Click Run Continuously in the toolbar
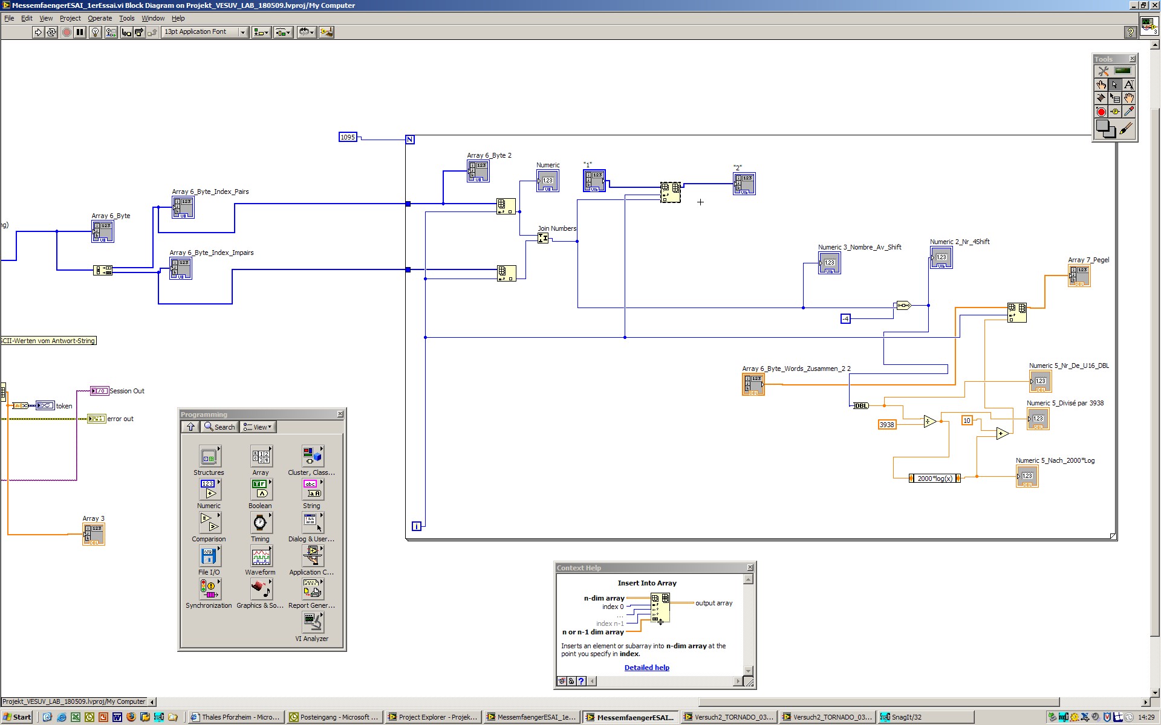Screen dimensions: 1161x725 coord(51,32)
